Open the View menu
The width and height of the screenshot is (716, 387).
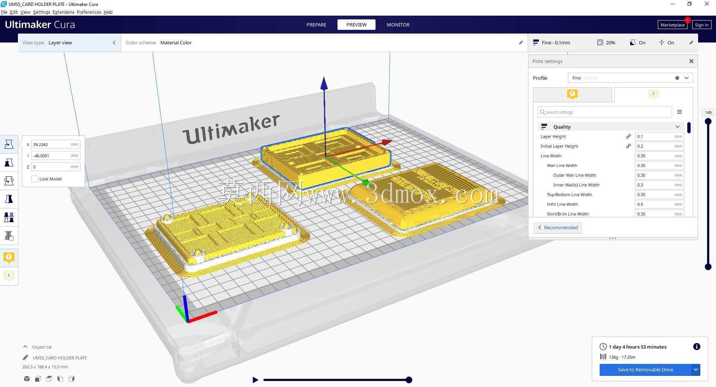tap(25, 12)
